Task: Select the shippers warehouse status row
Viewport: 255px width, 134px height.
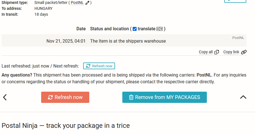Action: (x=128, y=41)
